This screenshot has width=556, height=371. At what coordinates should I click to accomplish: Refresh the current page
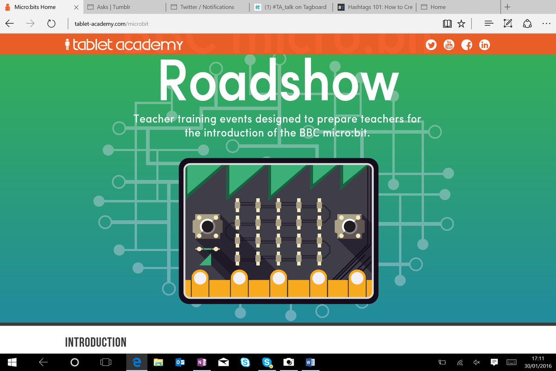click(51, 23)
